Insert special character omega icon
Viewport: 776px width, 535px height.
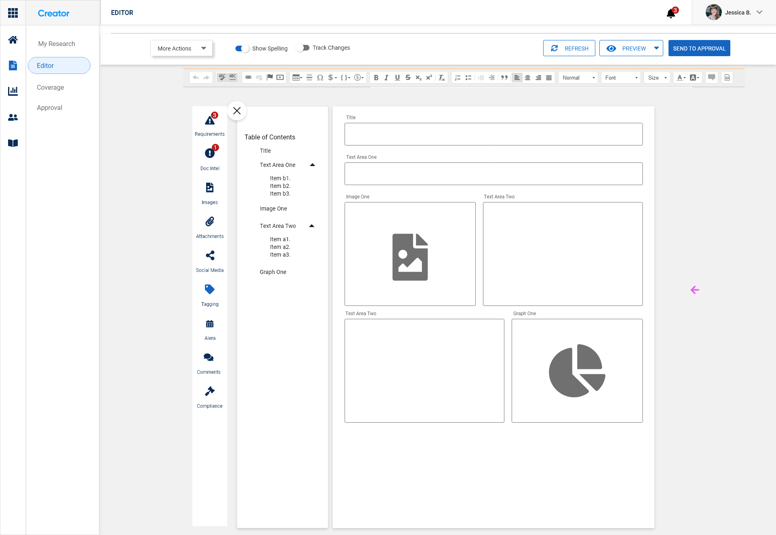pos(320,78)
